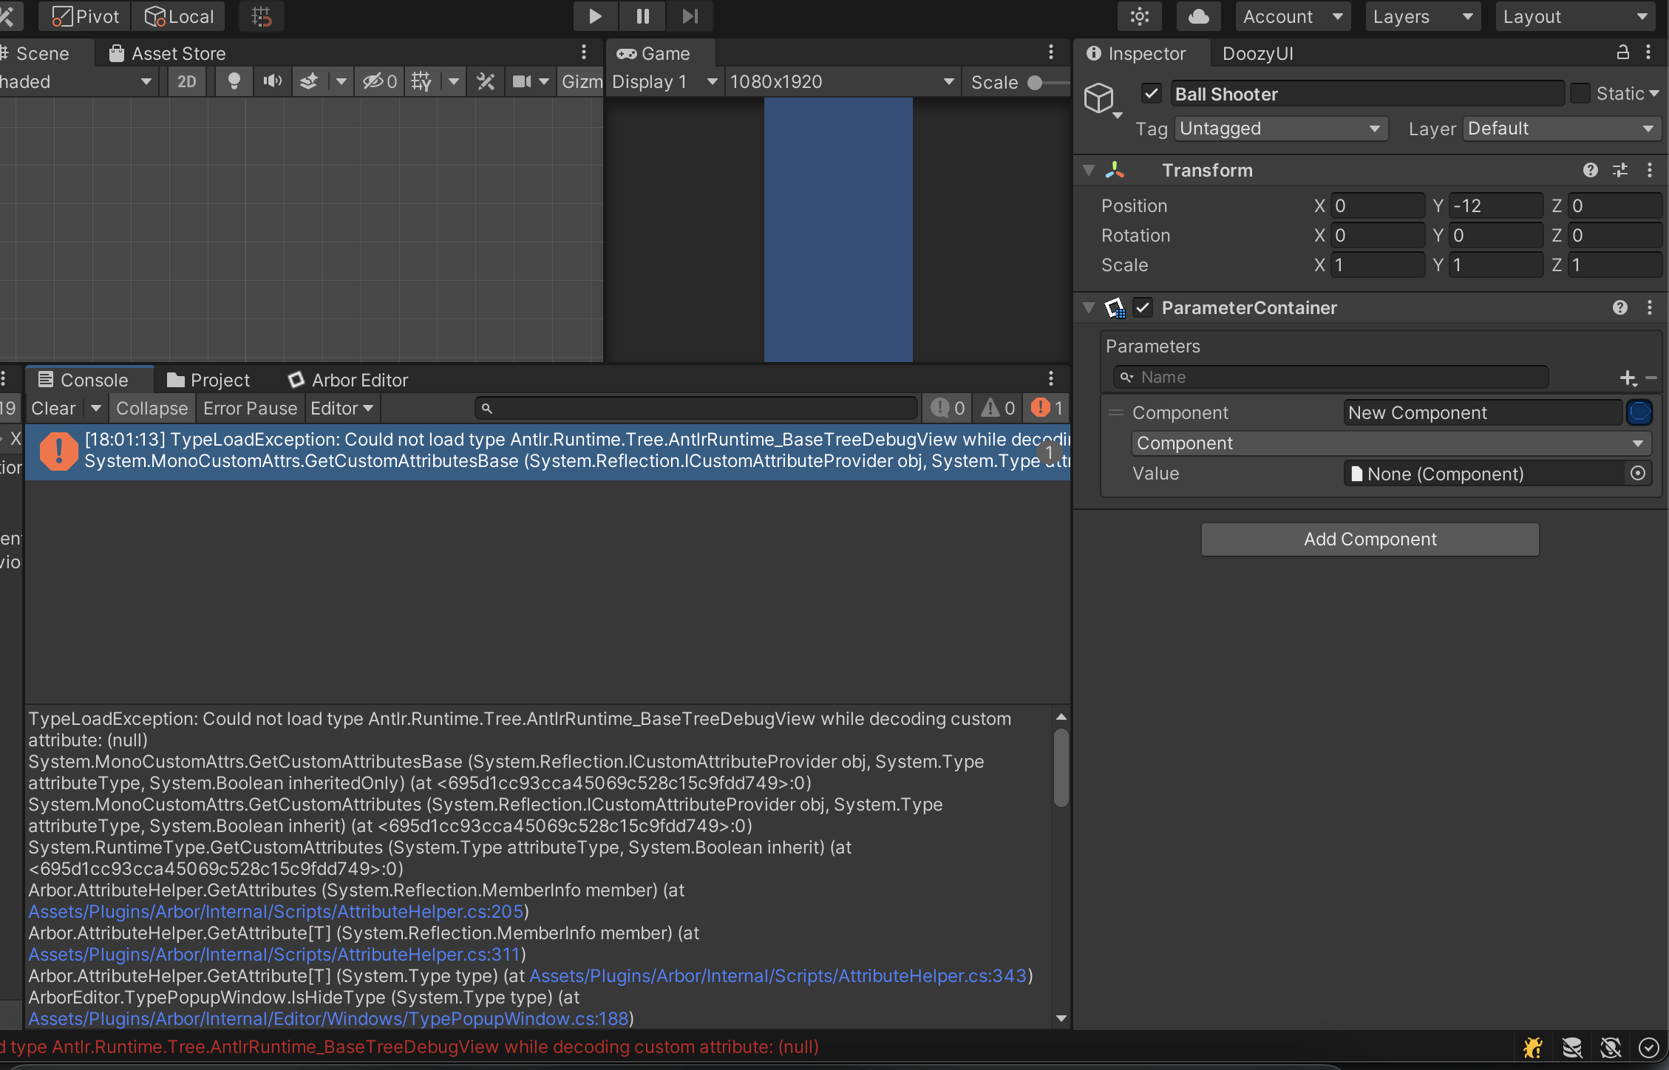Image resolution: width=1669 pixels, height=1070 pixels.
Task: Click the Transform component icon
Action: (x=1115, y=170)
